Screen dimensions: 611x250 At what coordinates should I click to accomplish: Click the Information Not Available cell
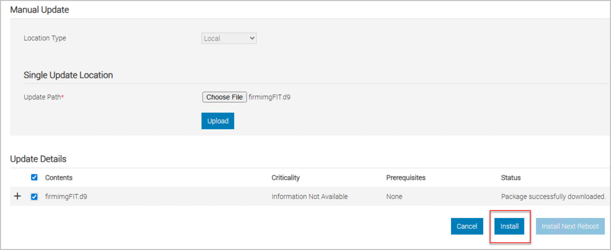pos(310,196)
